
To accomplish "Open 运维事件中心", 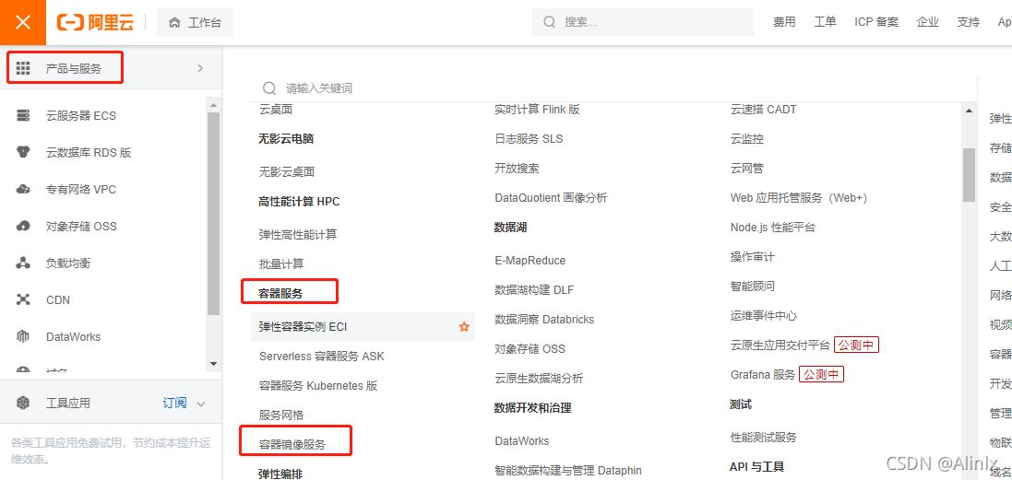I will tap(764, 316).
